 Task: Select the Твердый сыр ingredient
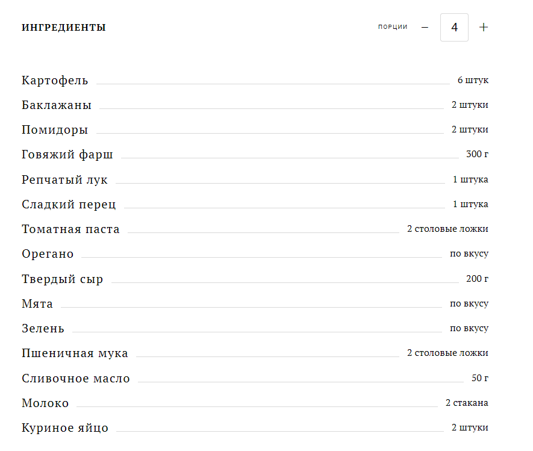(62, 279)
